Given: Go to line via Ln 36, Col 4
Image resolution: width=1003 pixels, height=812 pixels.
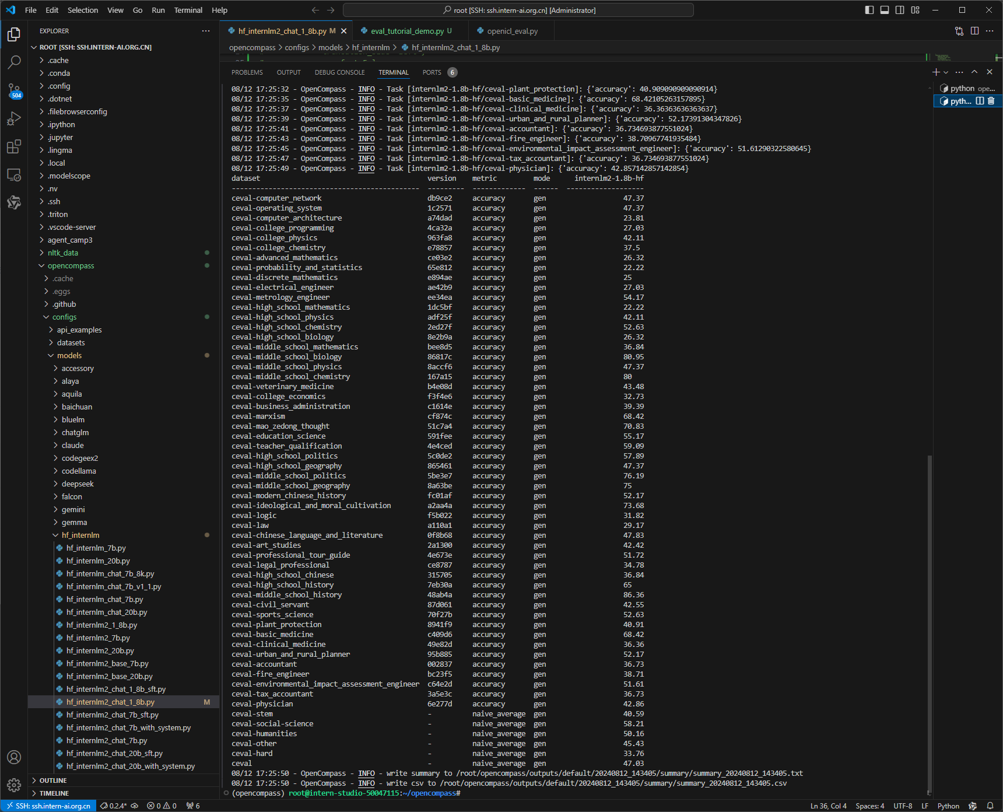Looking at the screenshot, I should [828, 806].
